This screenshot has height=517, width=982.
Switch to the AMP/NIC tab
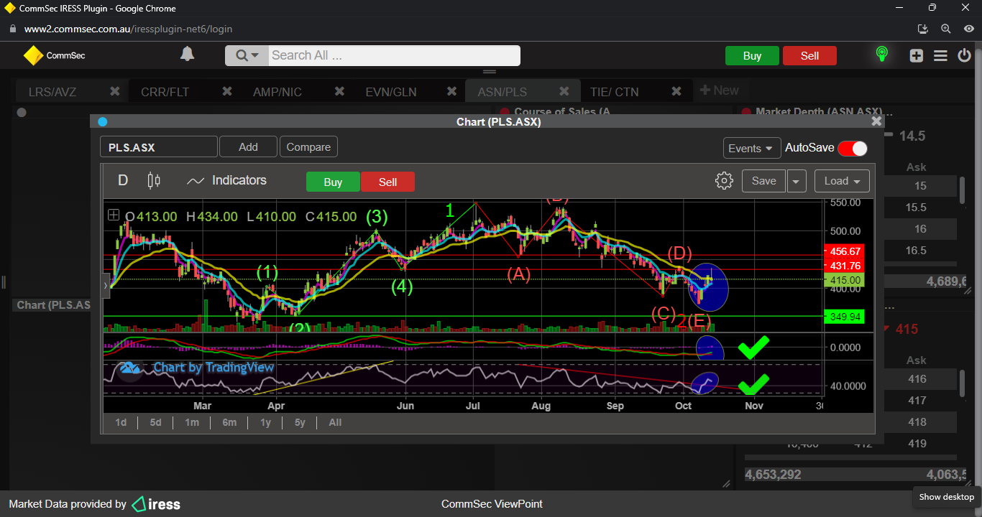coord(277,92)
